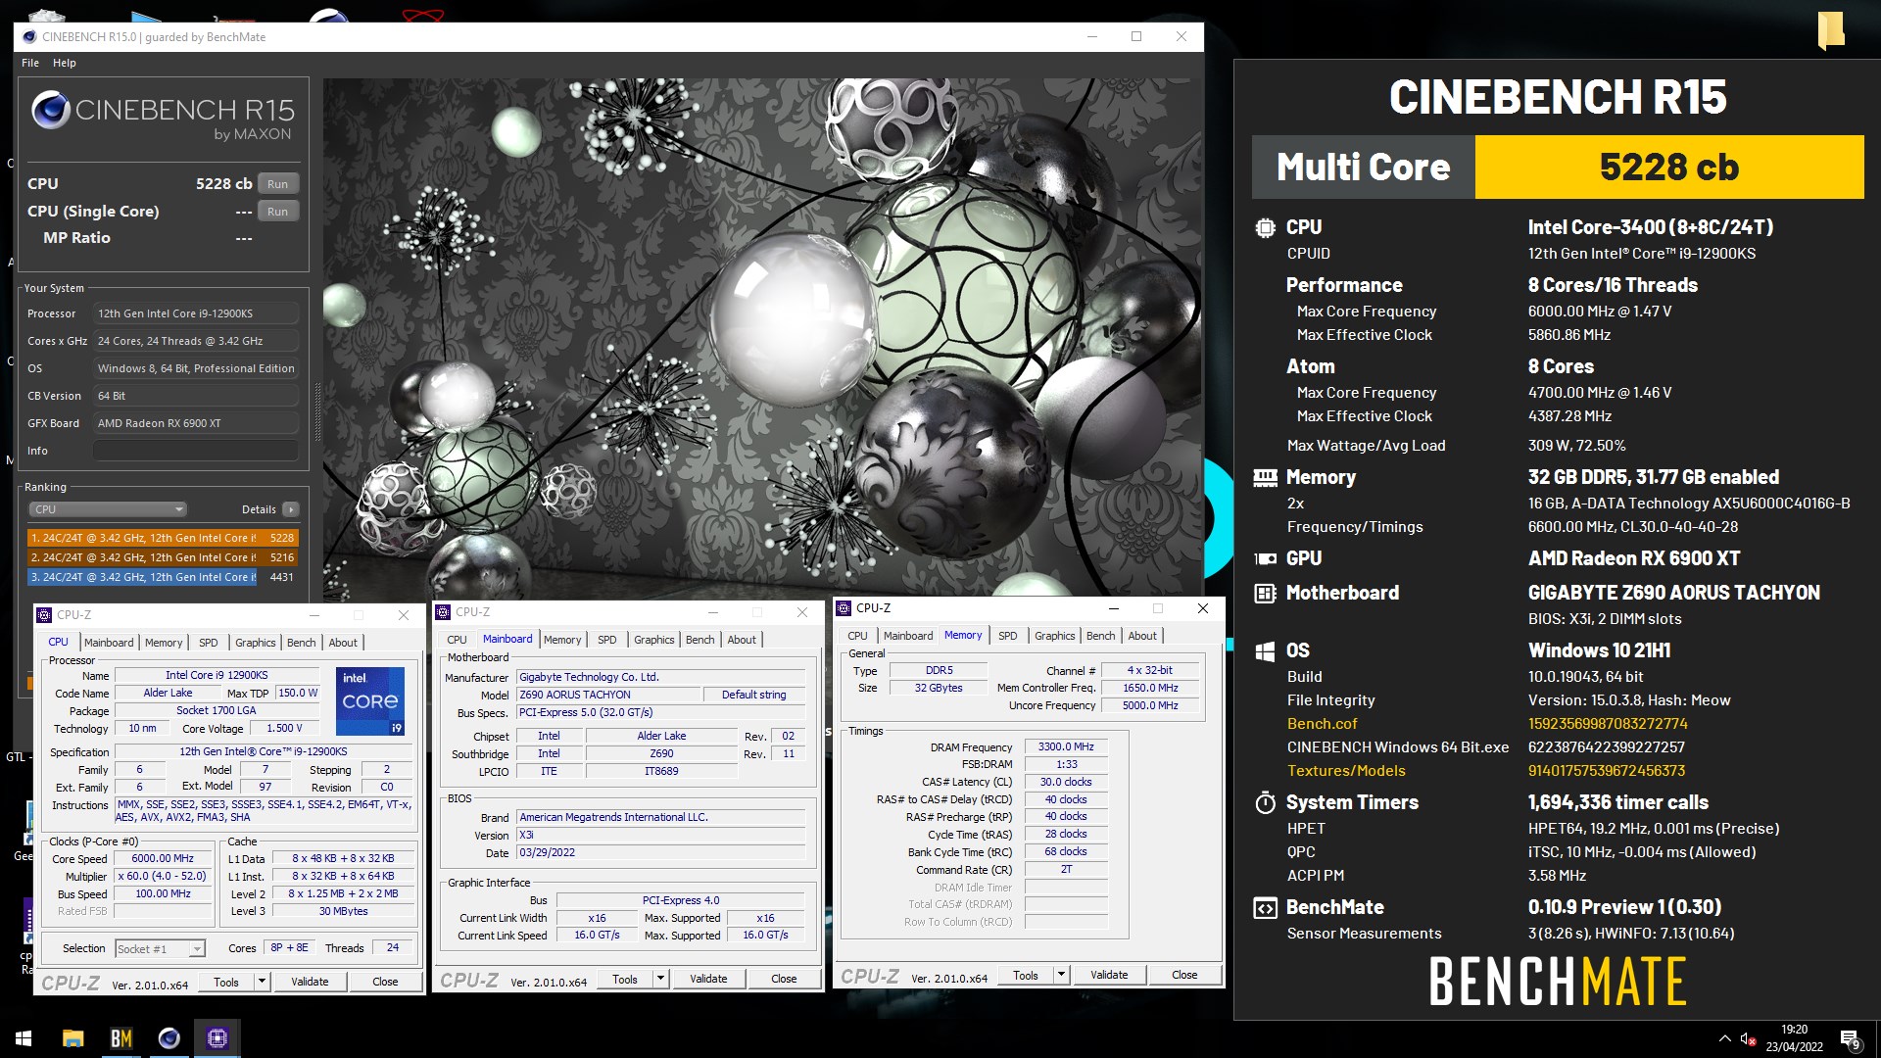Click the volume tray icon
This screenshot has width=1881, height=1058.
coord(1746,1037)
